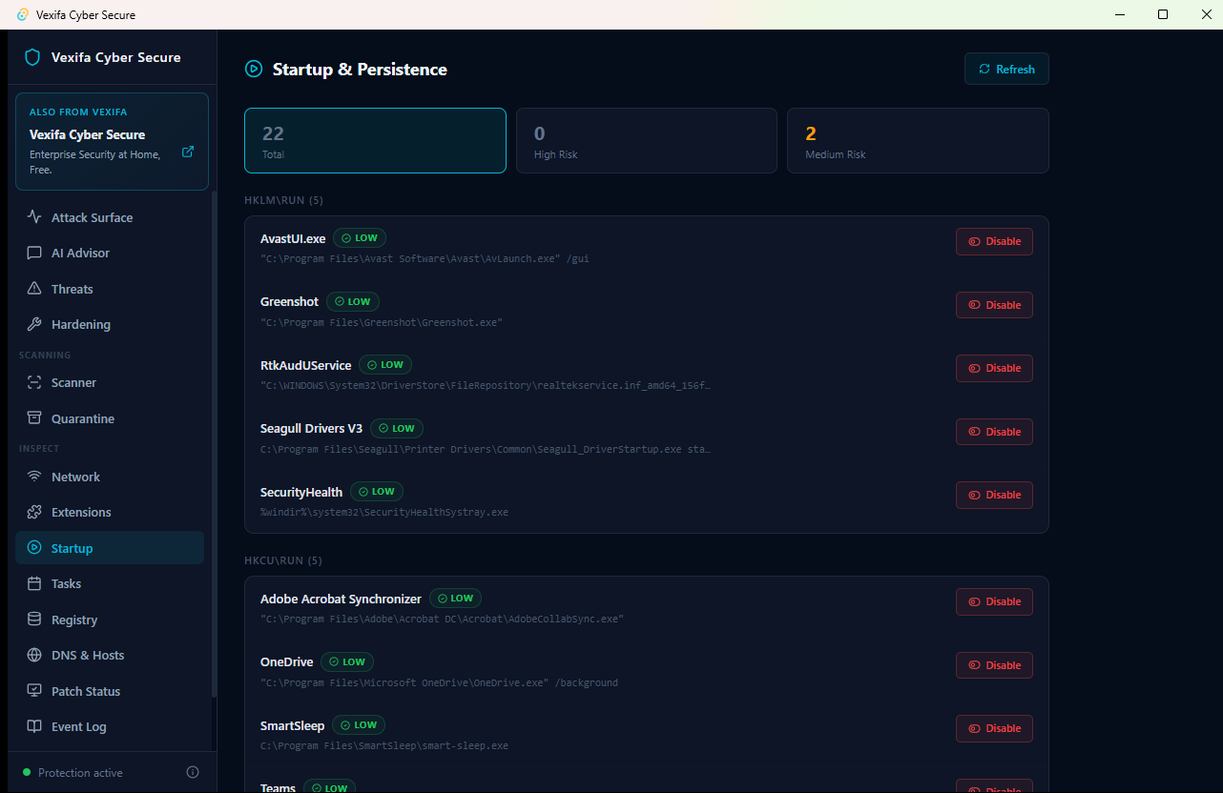The image size is (1223, 793).
Task: Disable the AvastUI.exe startup entry
Action: click(994, 241)
